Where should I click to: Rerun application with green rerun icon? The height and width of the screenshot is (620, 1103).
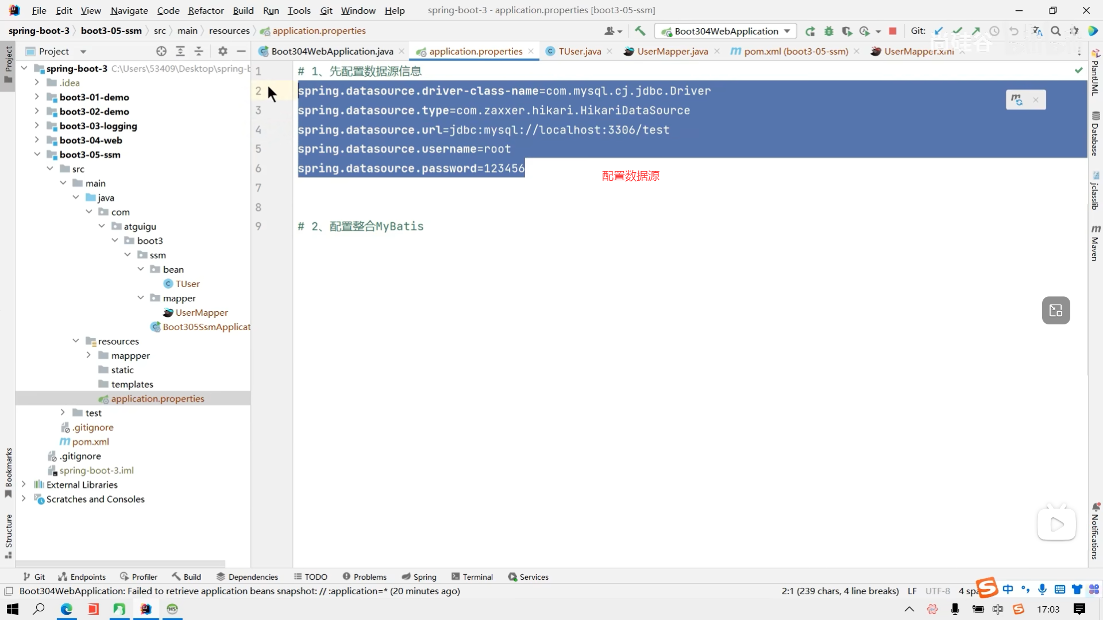(810, 31)
